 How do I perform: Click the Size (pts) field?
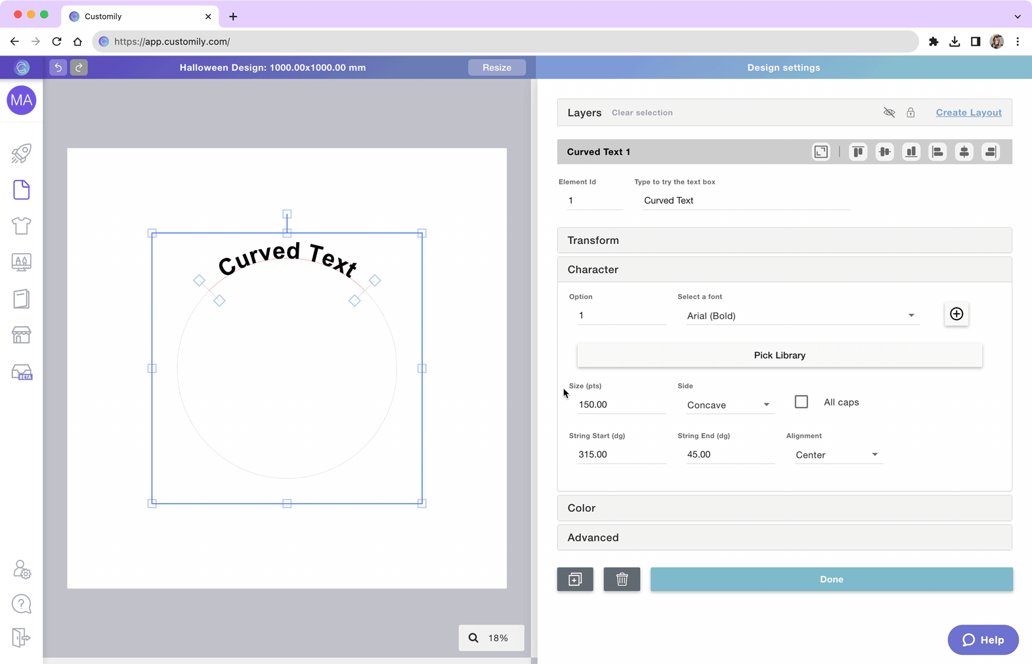(622, 405)
